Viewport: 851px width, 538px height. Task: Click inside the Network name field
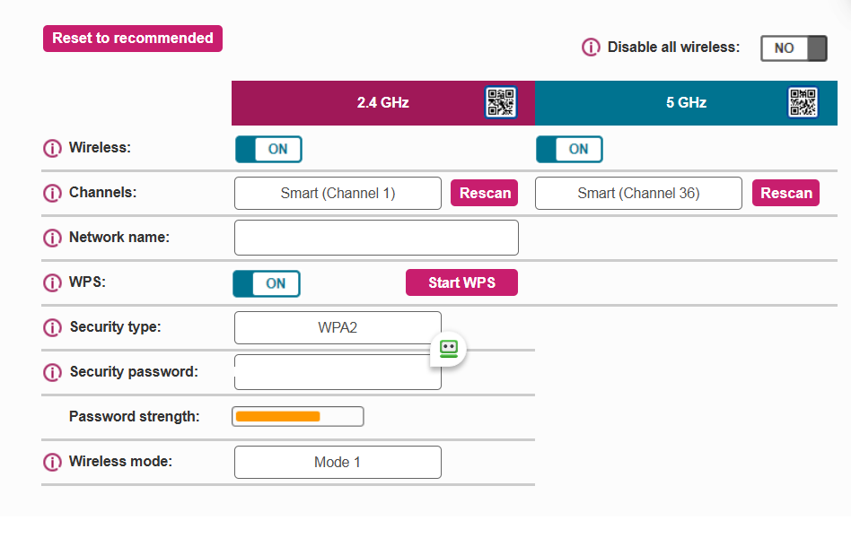(376, 238)
